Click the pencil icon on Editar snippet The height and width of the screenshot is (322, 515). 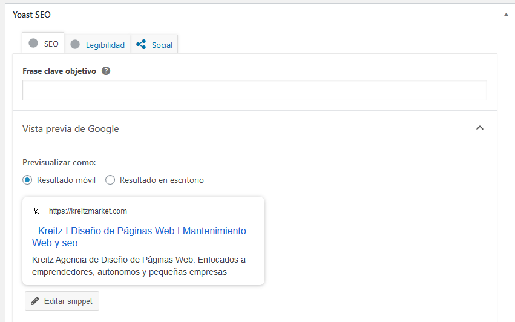coord(35,301)
